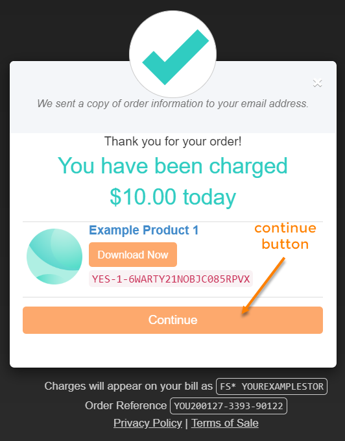Select the YES-1-6WARTY21NOBJC085RPVX license key
This screenshot has height=441, width=345.
tap(171, 279)
